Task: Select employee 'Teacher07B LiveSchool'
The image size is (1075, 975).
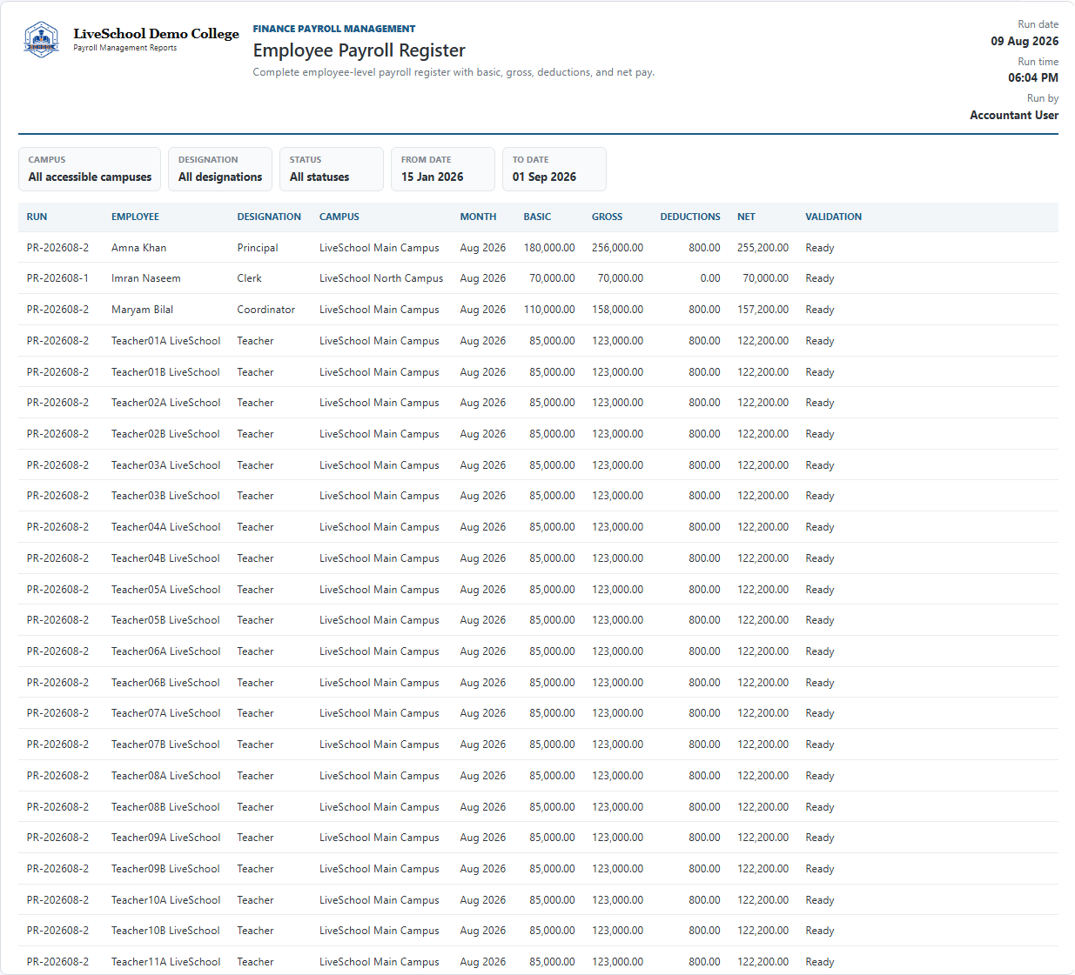Action: [x=165, y=745]
